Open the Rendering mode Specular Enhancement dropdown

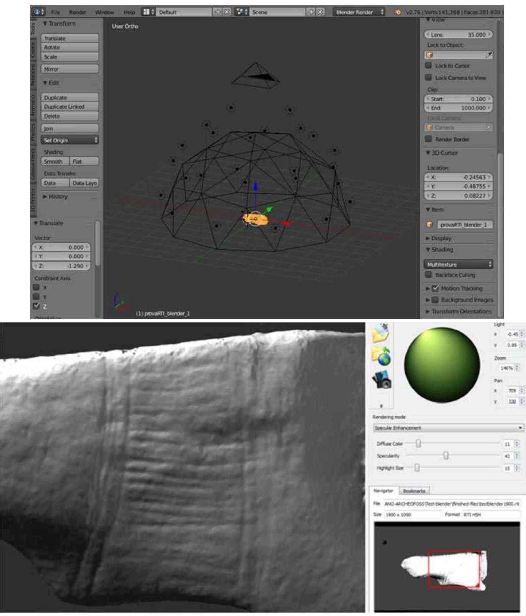pos(448,428)
